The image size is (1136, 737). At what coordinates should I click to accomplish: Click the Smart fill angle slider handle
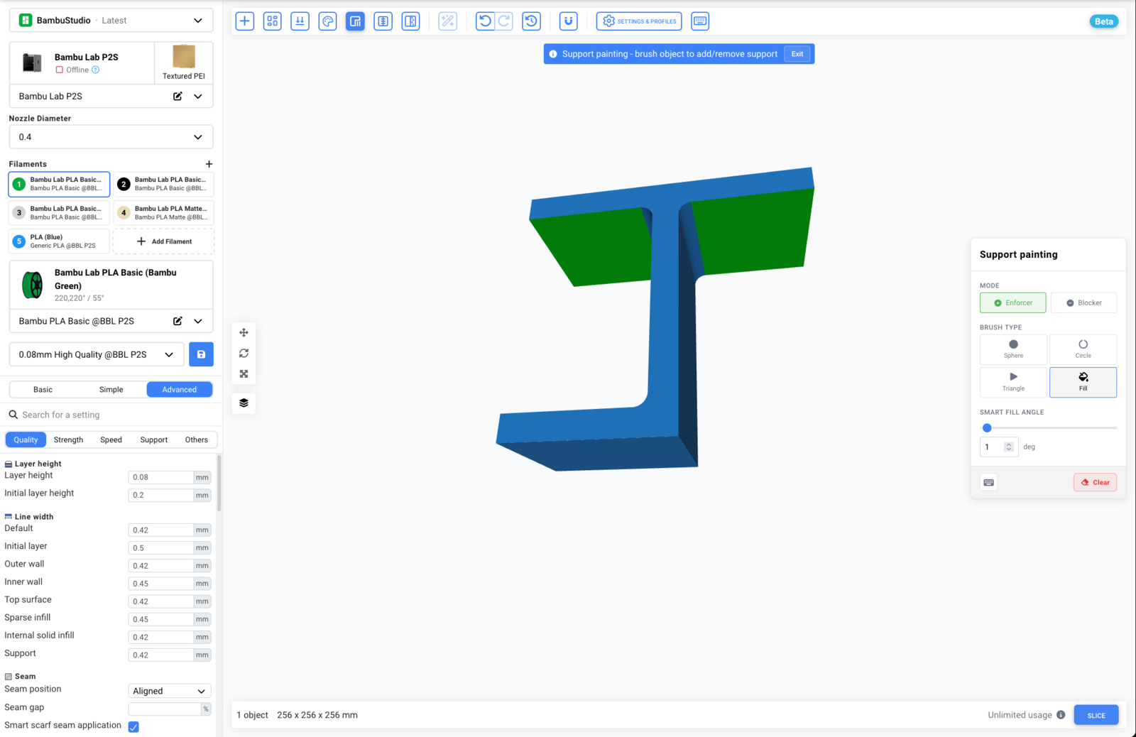[987, 427]
